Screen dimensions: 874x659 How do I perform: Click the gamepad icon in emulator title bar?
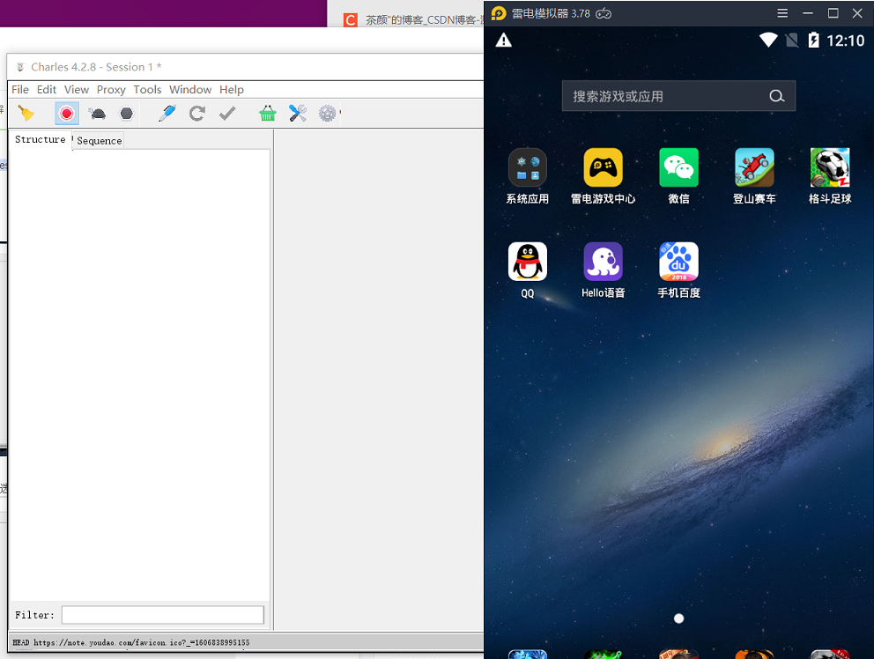click(604, 13)
